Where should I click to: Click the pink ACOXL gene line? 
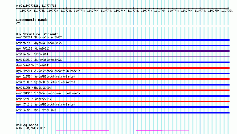click(122, 130)
